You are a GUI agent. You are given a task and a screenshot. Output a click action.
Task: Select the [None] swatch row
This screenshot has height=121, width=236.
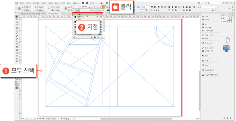point(88,14)
